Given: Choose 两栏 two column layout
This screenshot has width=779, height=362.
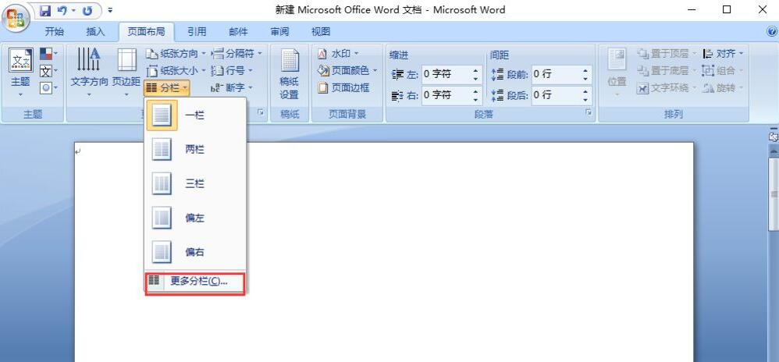Looking at the screenshot, I should click(195, 150).
